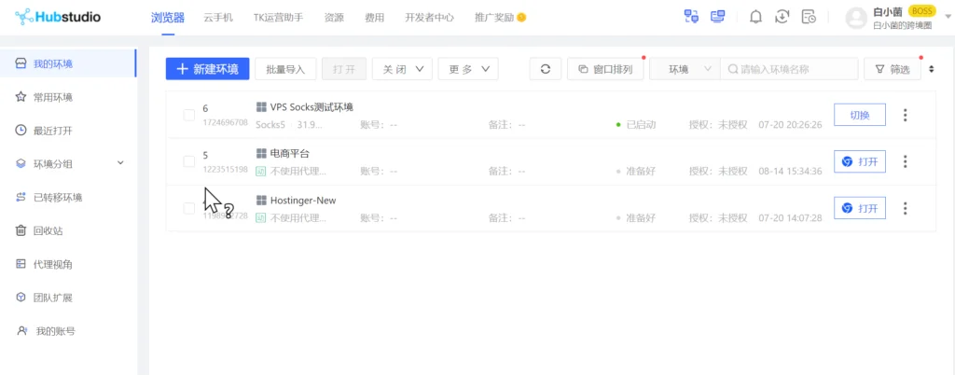
Task: Open more options for 电商平台 row
Action: (x=905, y=161)
